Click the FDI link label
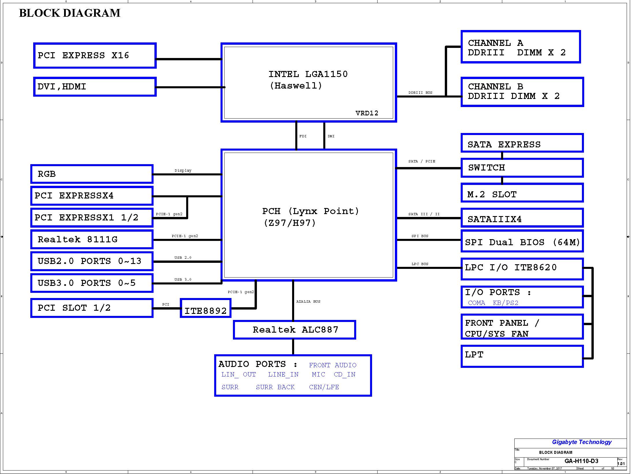The image size is (633, 474). [x=303, y=136]
